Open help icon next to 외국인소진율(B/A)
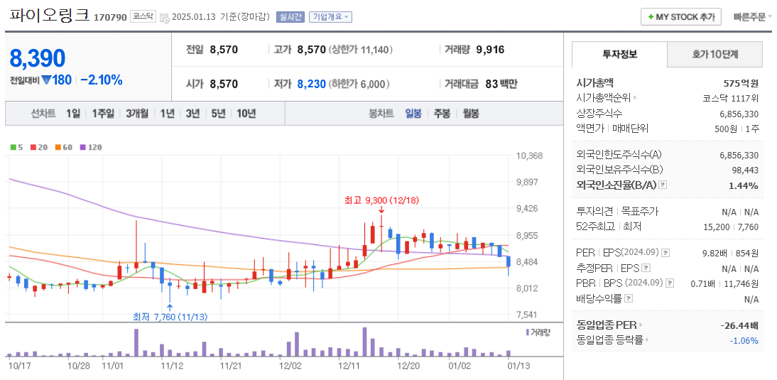 [663, 185]
